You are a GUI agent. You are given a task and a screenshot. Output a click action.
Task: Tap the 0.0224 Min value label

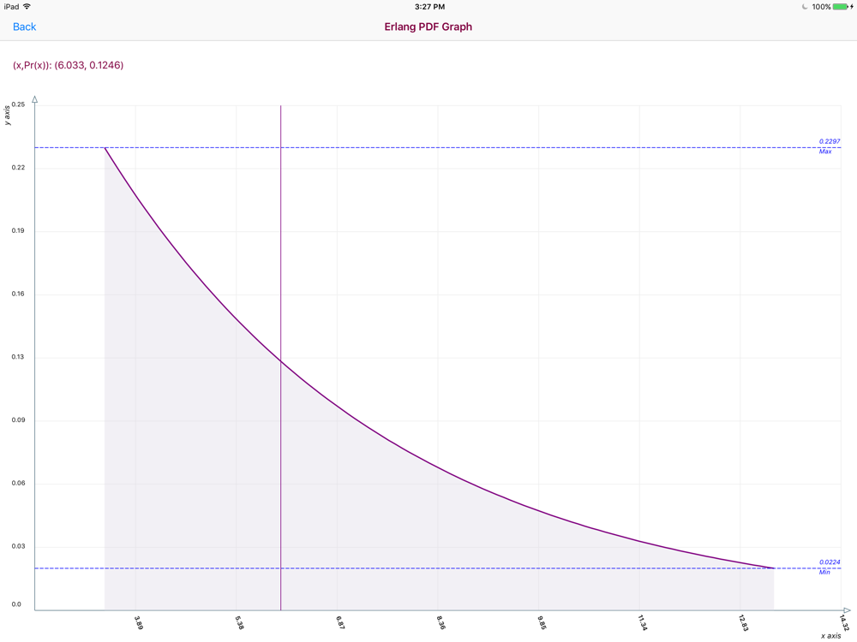tap(829, 562)
